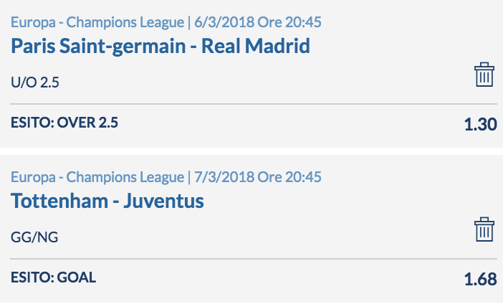Image resolution: width=503 pixels, height=304 pixels.
Task: Click Europa in the second bet's league header
Action: pos(33,178)
